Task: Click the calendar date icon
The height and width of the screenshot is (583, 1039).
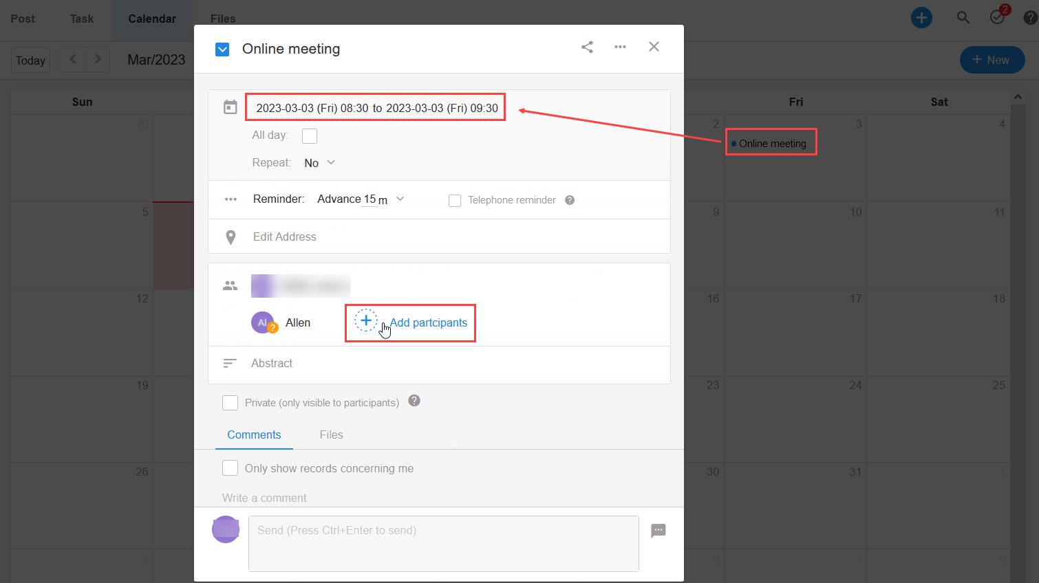Action: coord(231,107)
